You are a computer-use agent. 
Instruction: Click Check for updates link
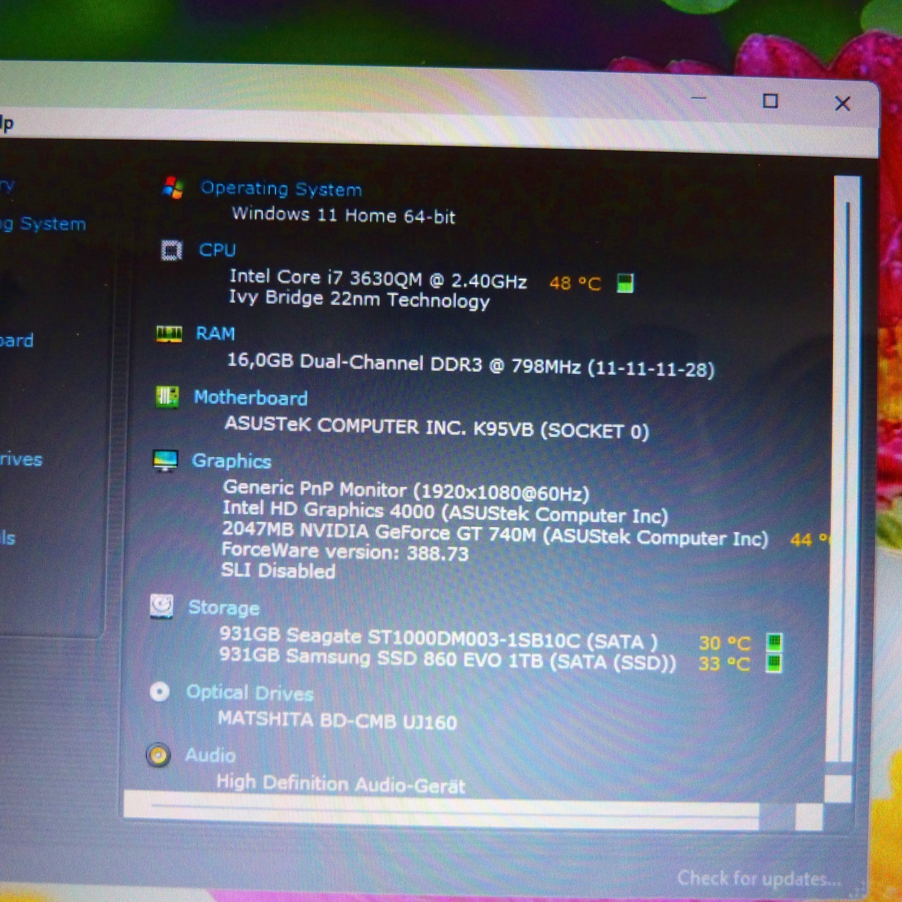(x=759, y=878)
